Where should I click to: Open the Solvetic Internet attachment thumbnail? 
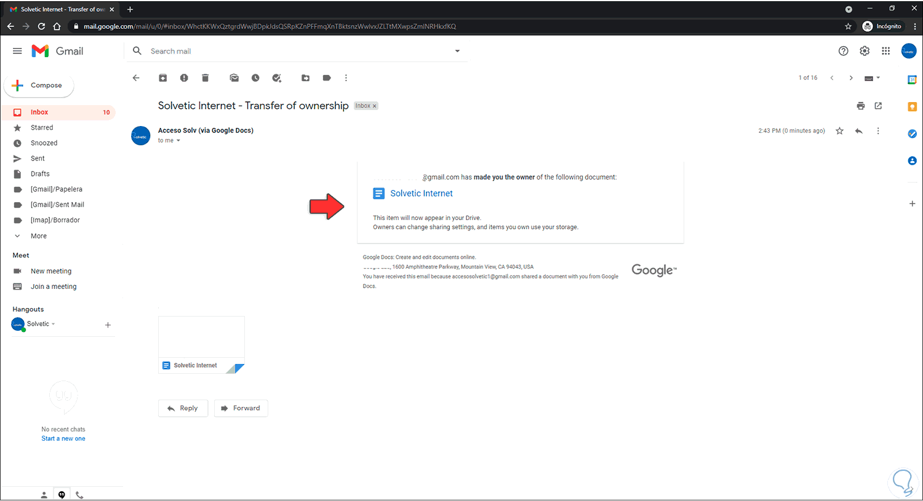[201, 345]
